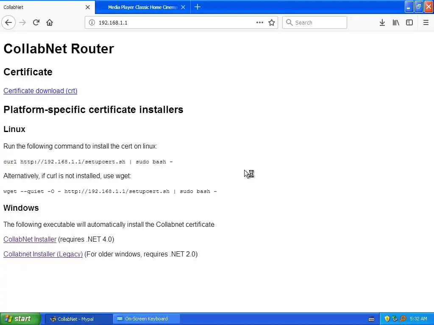The width and height of the screenshot is (434, 325).
Task: Open the browser home page
Action: [50, 22]
